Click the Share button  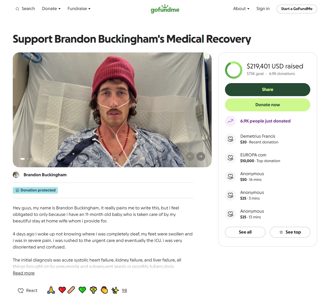click(268, 90)
